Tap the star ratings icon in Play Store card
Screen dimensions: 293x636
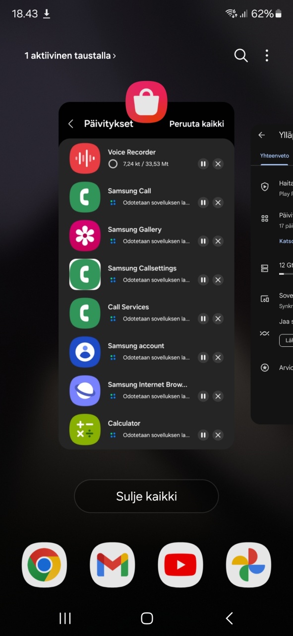(x=265, y=368)
